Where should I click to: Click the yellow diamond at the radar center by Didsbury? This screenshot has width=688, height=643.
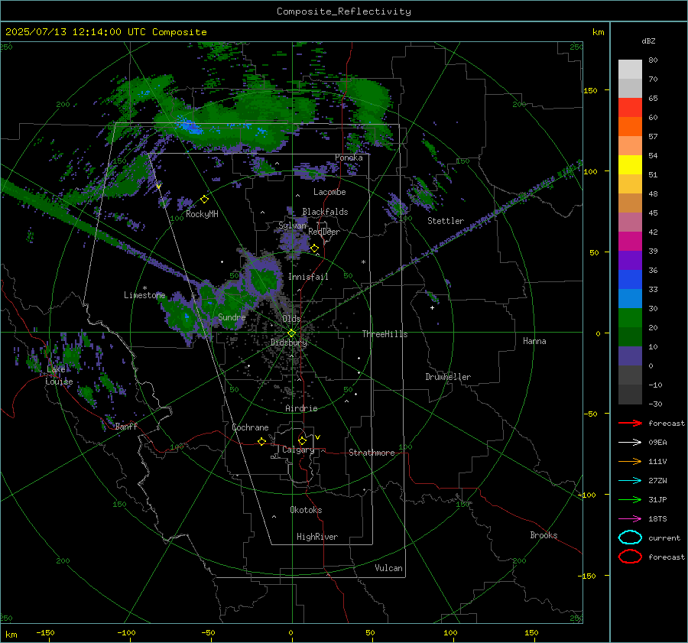coord(291,333)
